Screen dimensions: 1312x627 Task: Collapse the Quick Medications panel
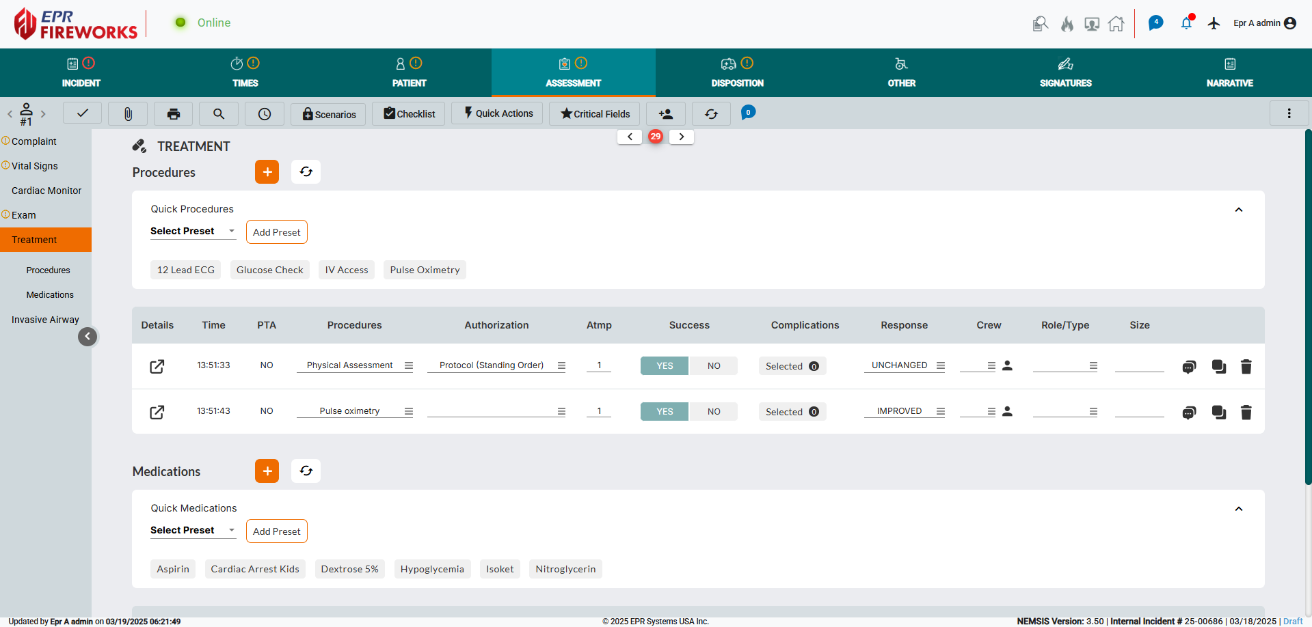point(1238,509)
